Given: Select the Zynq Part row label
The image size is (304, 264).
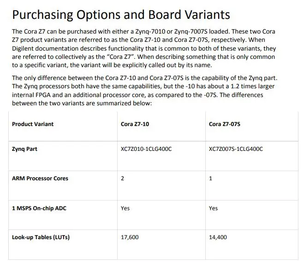Looking at the screenshot, I should (x=24, y=149).
